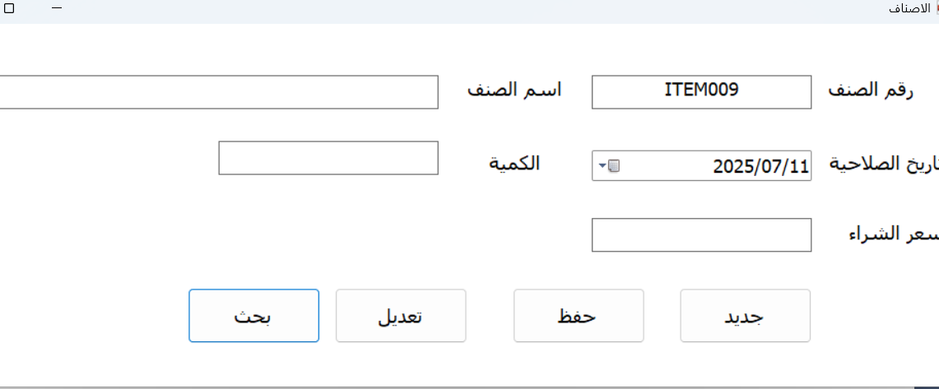The width and height of the screenshot is (939, 389).
Task: Click the الكمية label
Action: coord(516,162)
